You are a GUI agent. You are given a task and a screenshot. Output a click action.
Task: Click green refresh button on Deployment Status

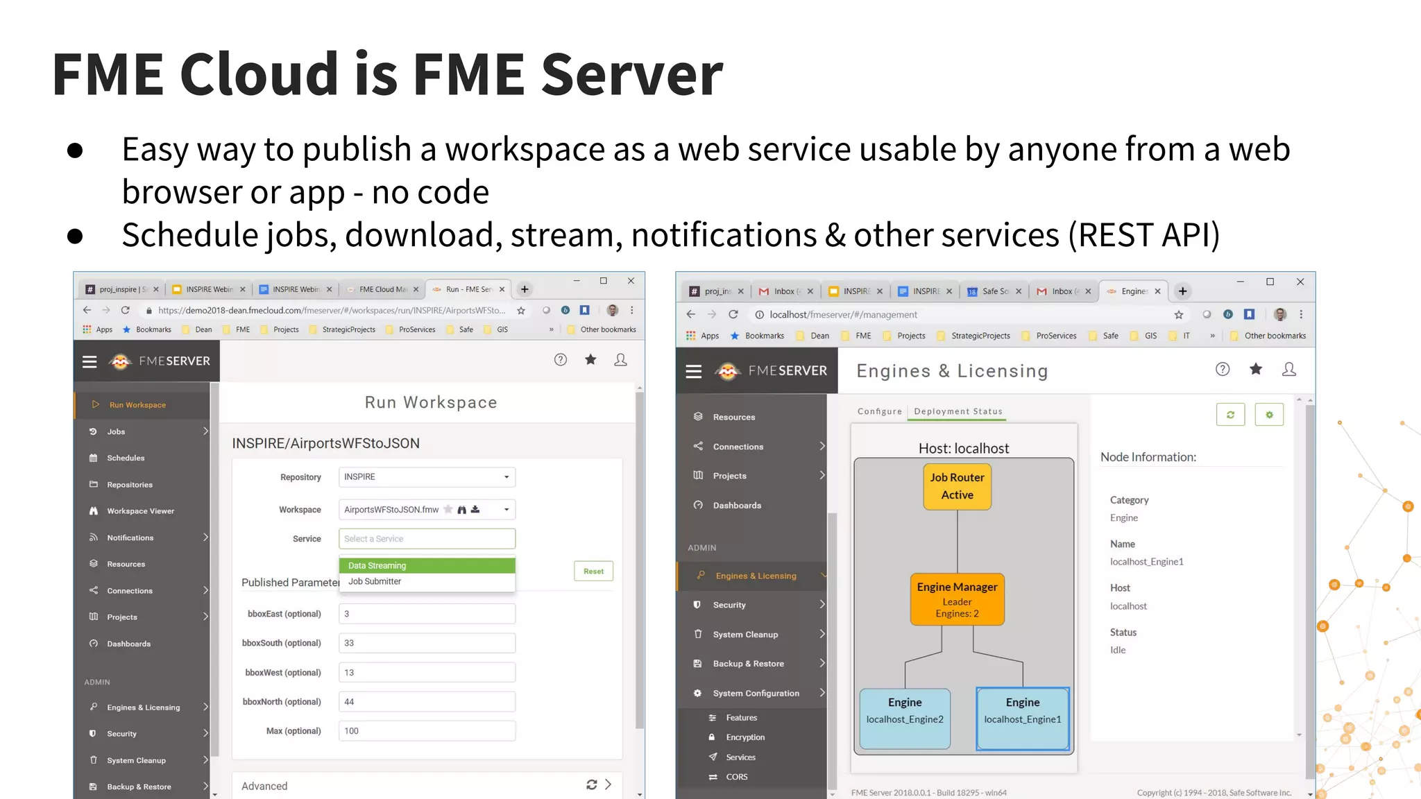tap(1231, 415)
